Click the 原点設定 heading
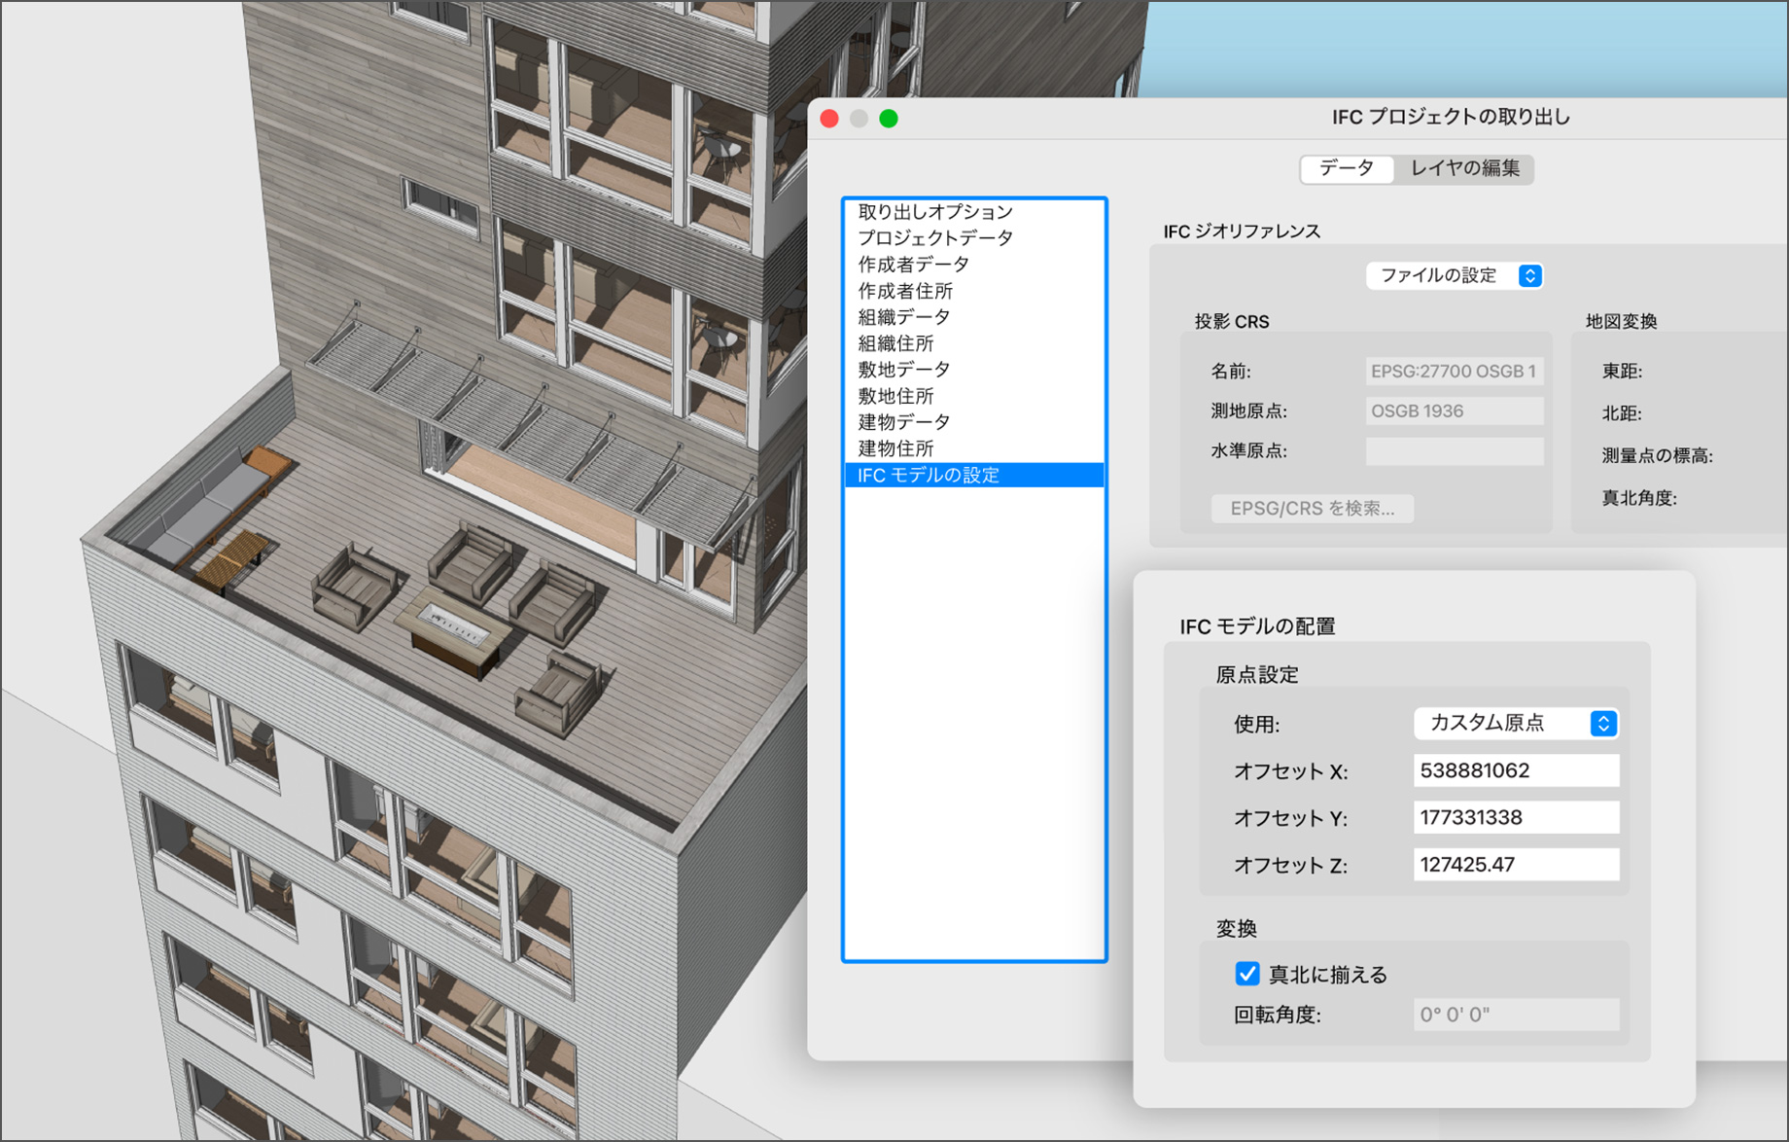This screenshot has height=1142, width=1789. [x=1257, y=675]
